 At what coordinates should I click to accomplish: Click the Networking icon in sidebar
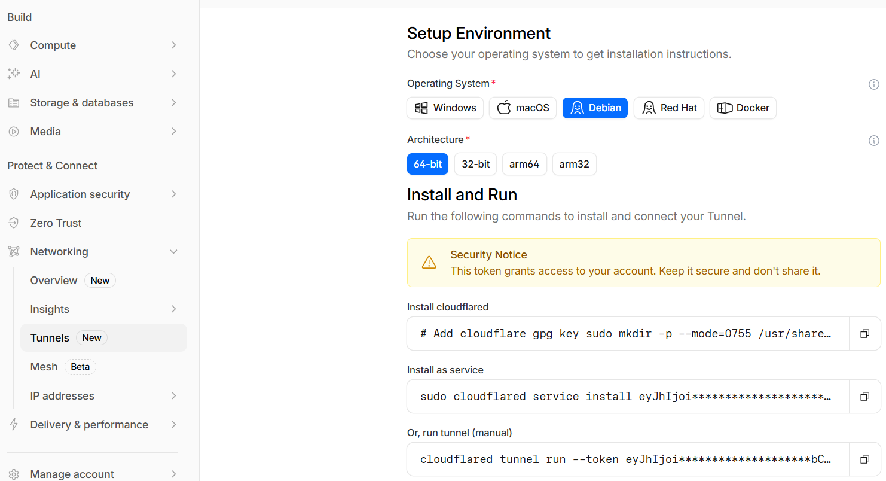coord(13,252)
